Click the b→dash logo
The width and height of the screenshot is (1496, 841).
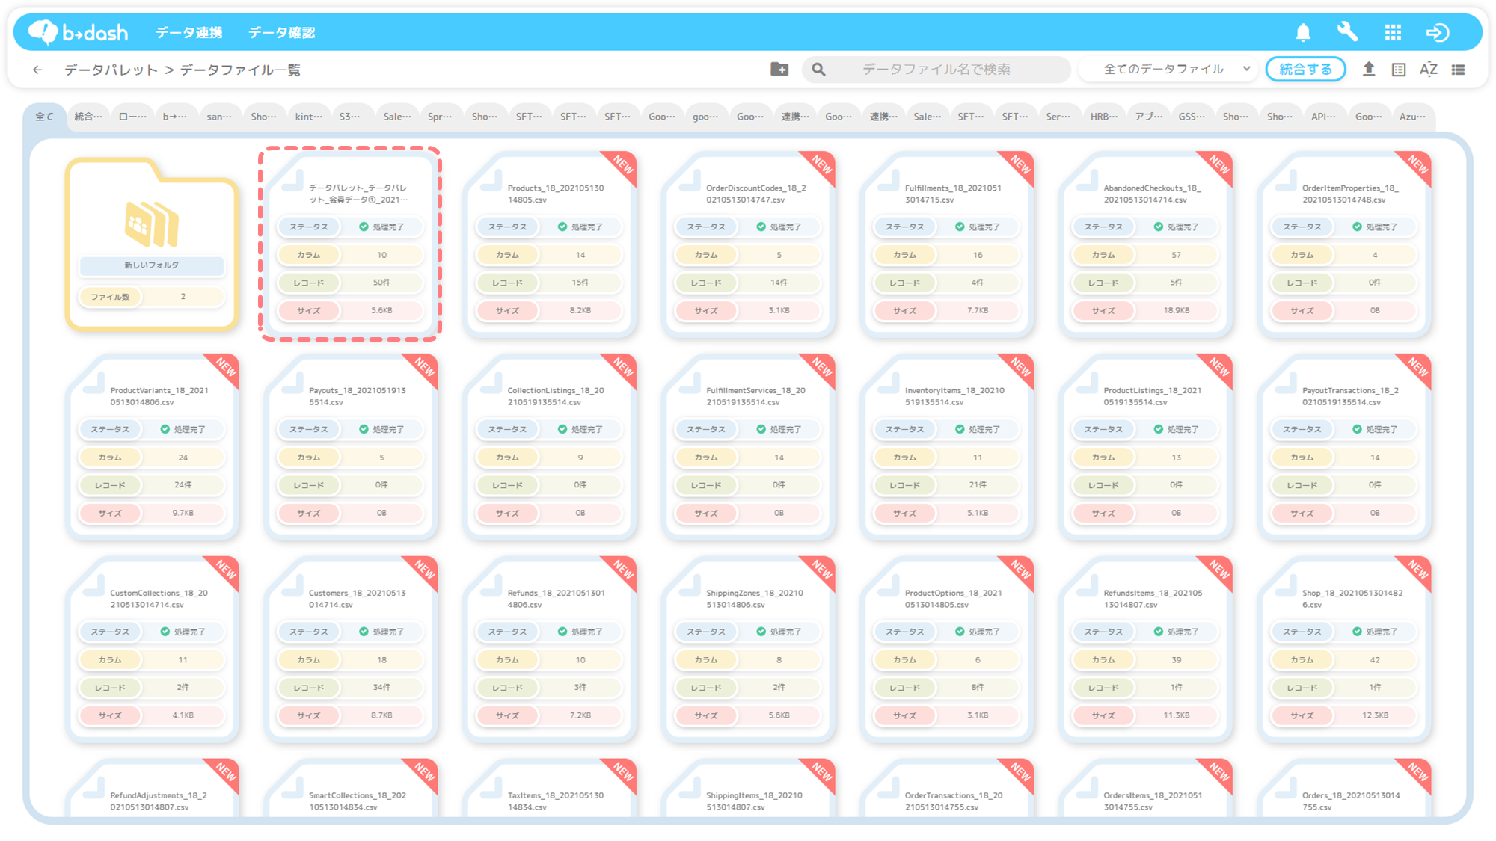click(x=78, y=32)
